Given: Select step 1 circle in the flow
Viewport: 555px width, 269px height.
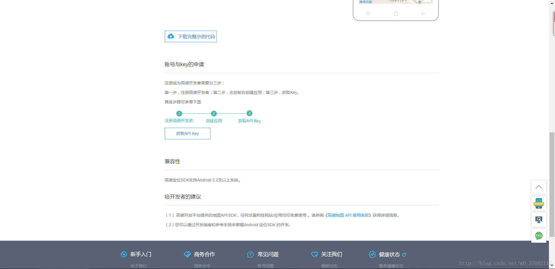Looking at the screenshot, I should coord(179,114).
